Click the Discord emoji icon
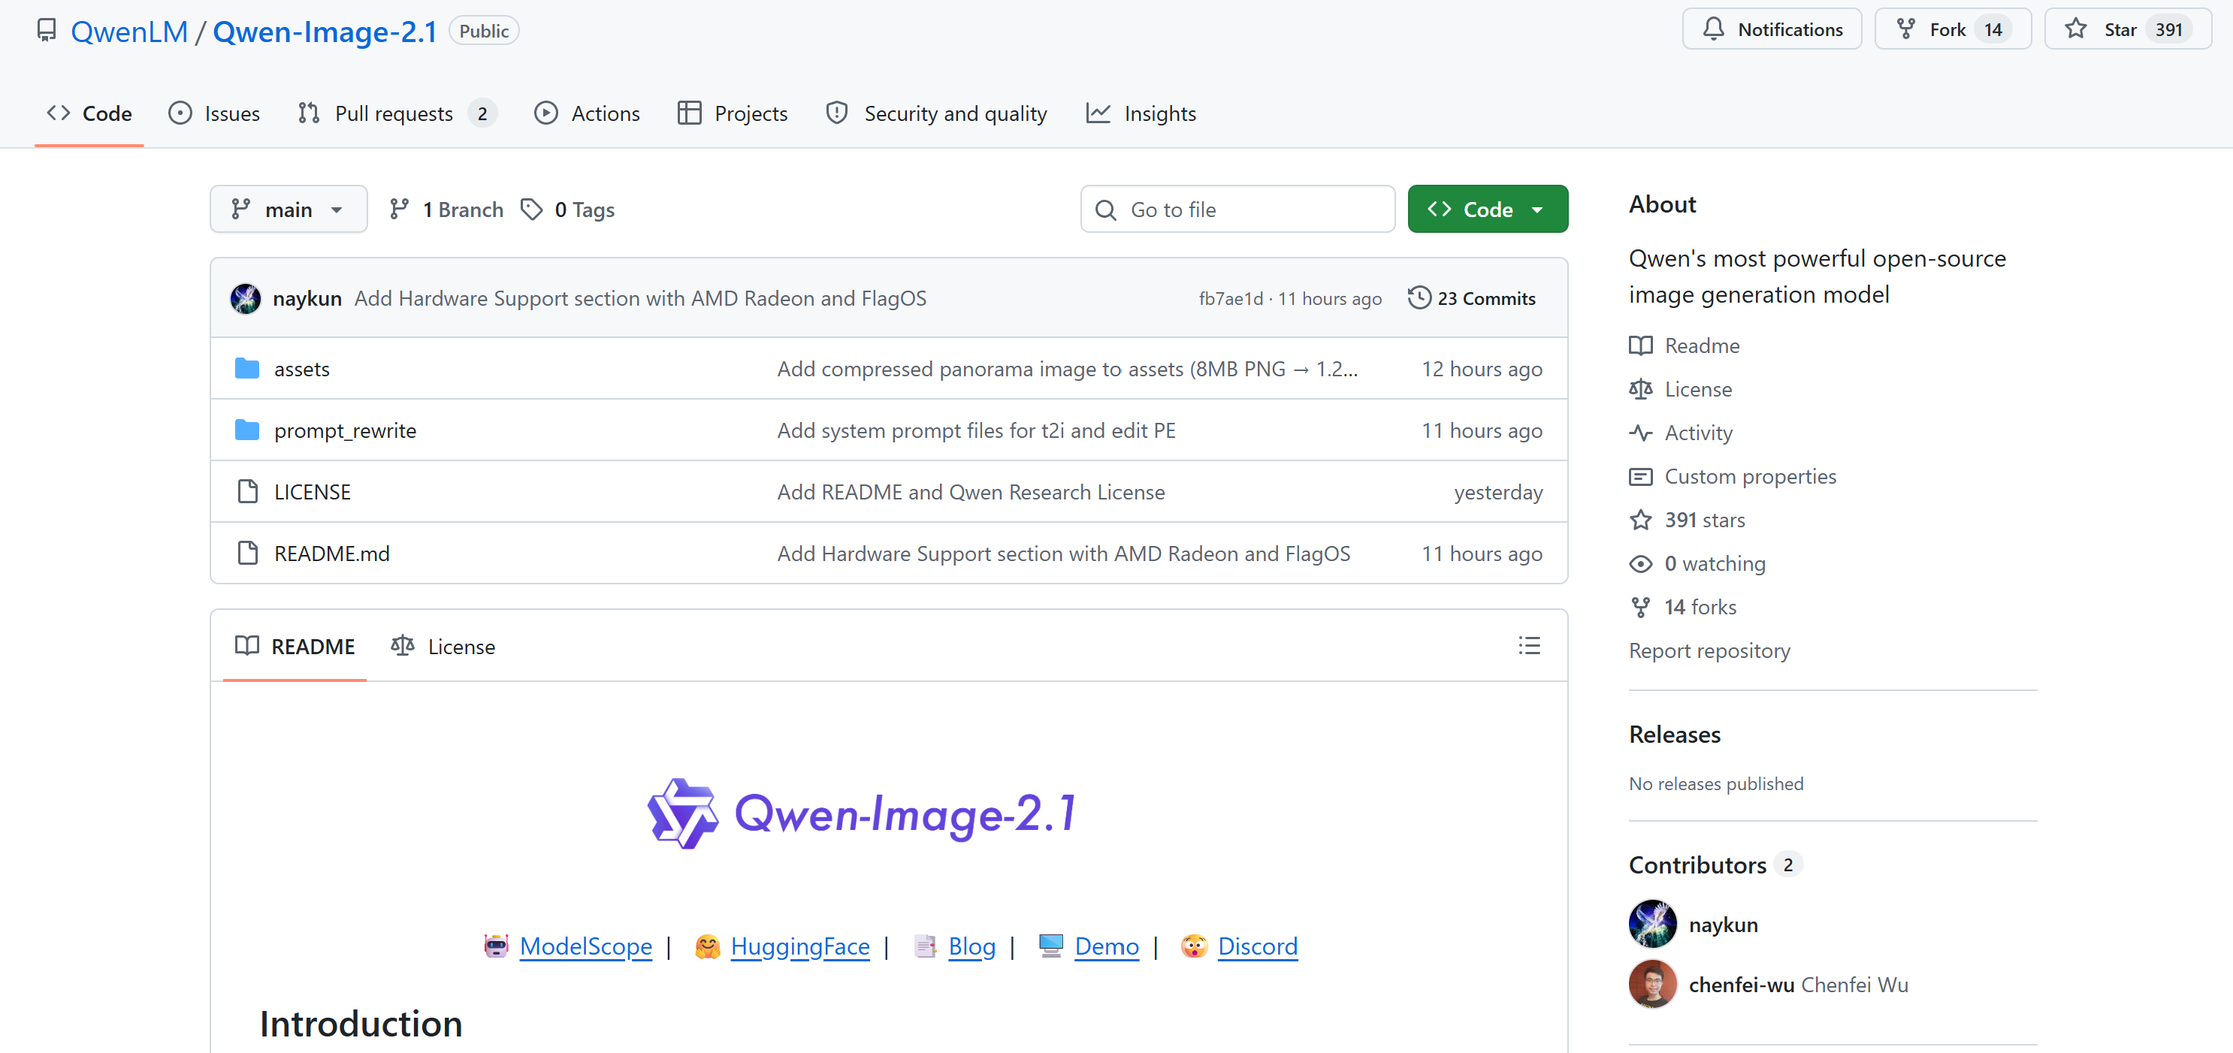Viewport: 2233px width, 1053px height. [x=1195, y=946]
